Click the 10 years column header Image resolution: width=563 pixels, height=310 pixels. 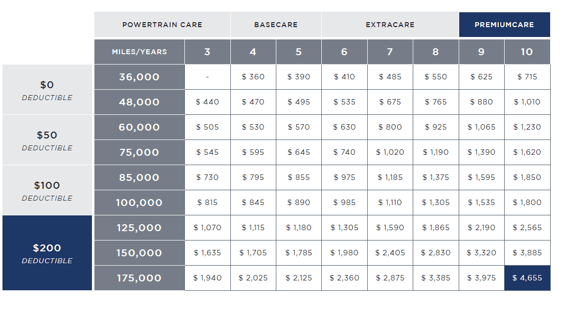pyautogui.click(x=527, y=52)
